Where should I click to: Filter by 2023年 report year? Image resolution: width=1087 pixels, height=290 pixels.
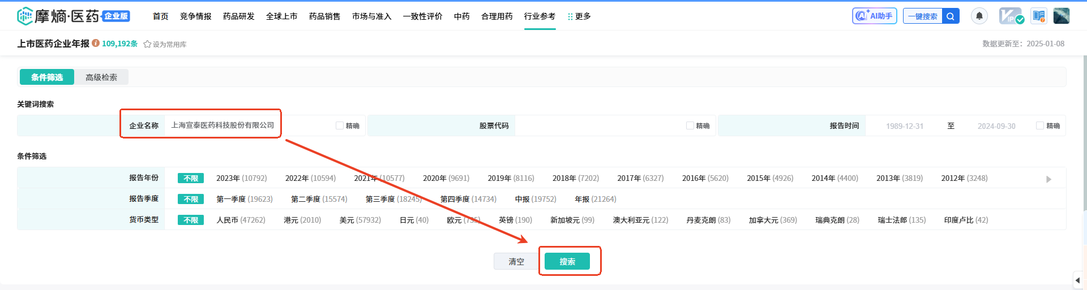(x=242, y=178)
